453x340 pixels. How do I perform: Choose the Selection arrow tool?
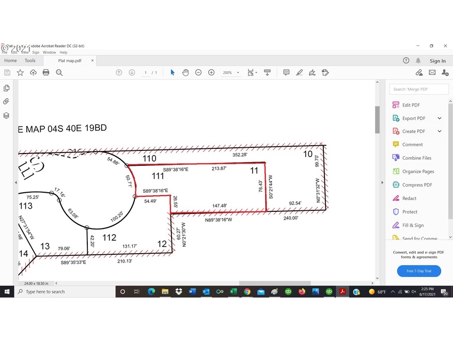[173, 72]
